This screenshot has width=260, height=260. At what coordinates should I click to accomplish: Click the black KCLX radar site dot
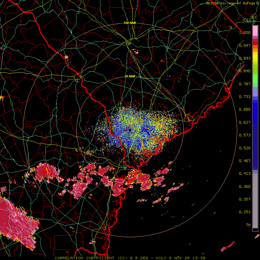tap(130, 130)
